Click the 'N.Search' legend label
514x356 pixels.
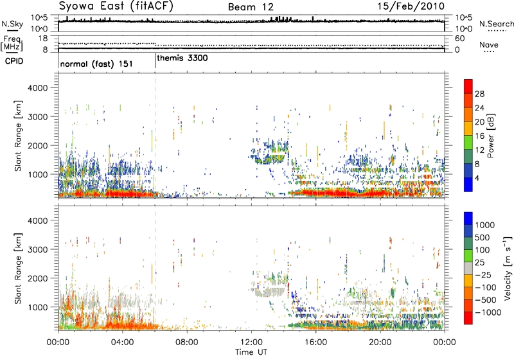(x=496, y=24)
